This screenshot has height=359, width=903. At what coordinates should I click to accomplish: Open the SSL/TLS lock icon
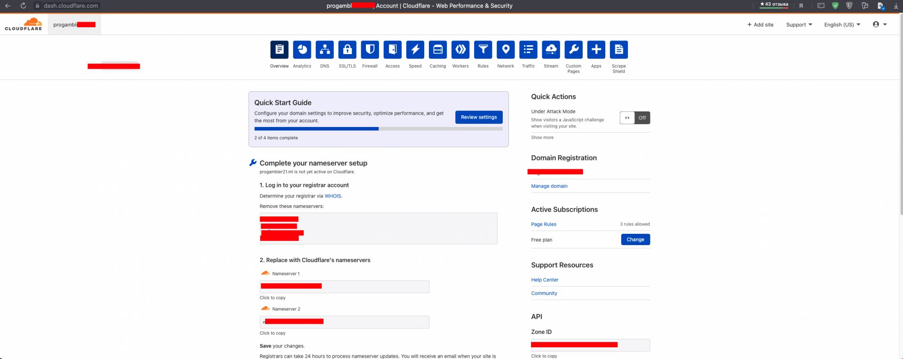point(347,50)
